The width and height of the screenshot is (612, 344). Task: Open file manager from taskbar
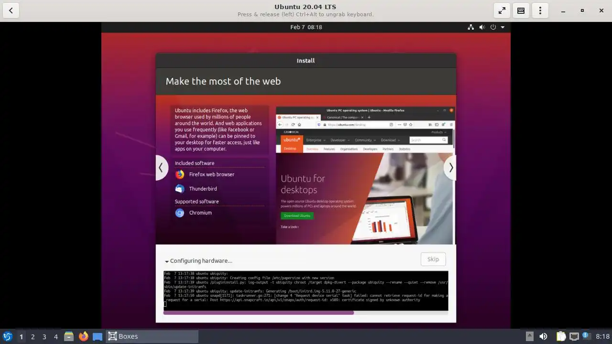pos(69,336)
